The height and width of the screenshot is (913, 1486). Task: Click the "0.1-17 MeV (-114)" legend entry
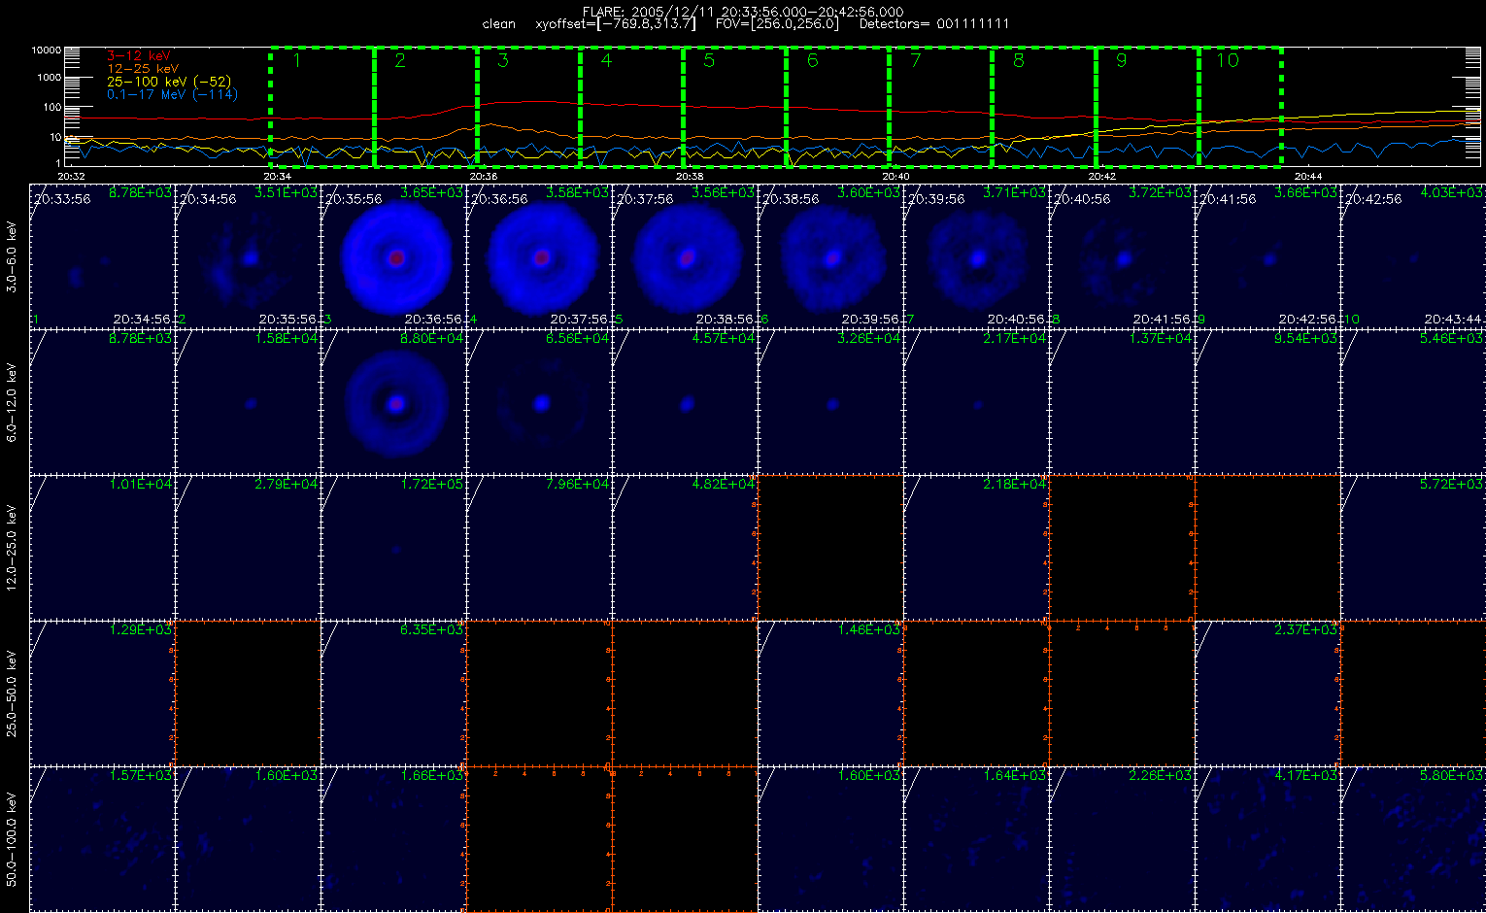[x=172, y=94]
